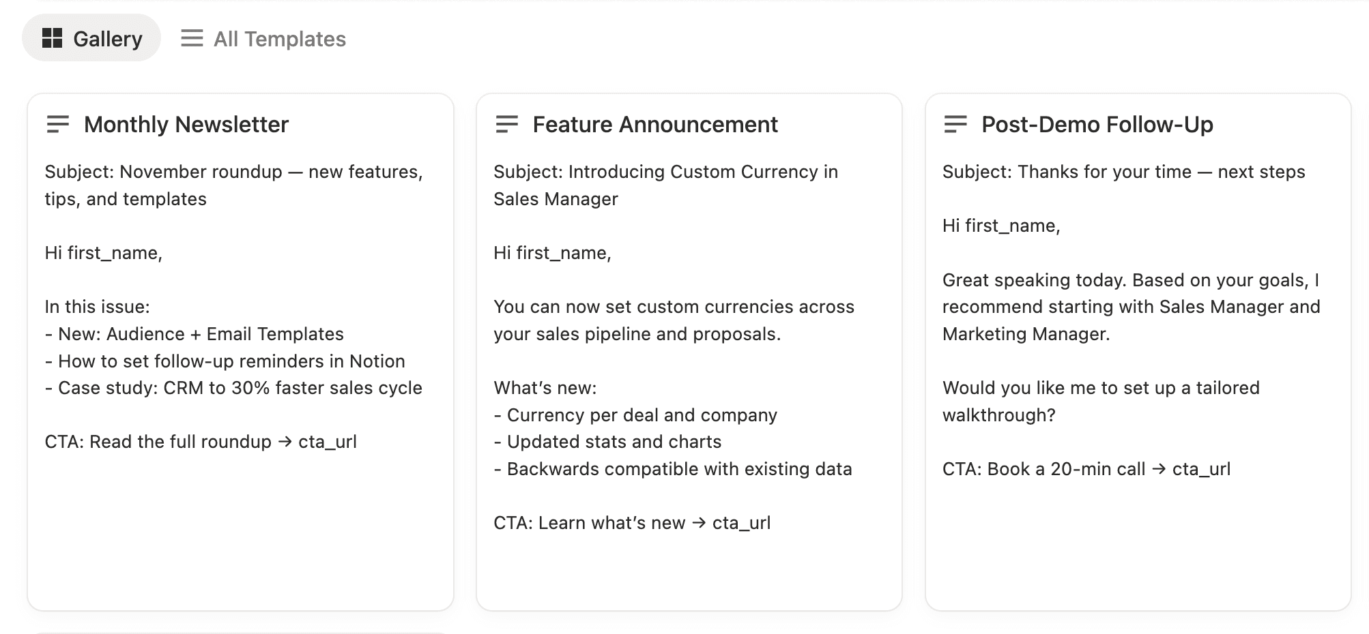Open the Post-Demo Follow-Up title

pyautogui.click(x=1097, y=124)
